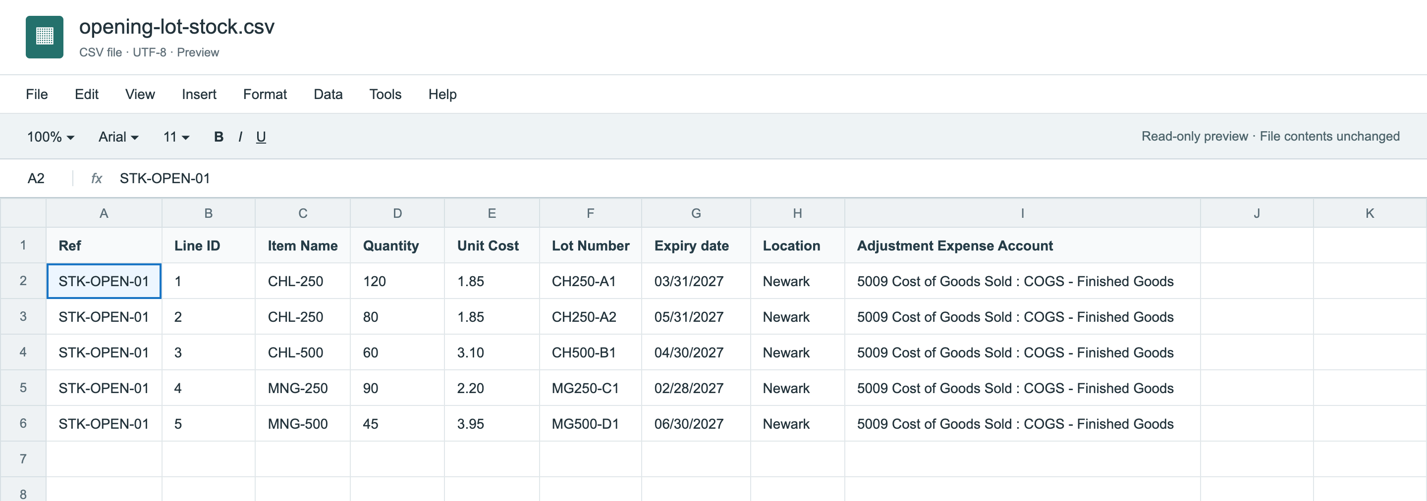Select column F header
1427x501 pixels.
[591, 213]
